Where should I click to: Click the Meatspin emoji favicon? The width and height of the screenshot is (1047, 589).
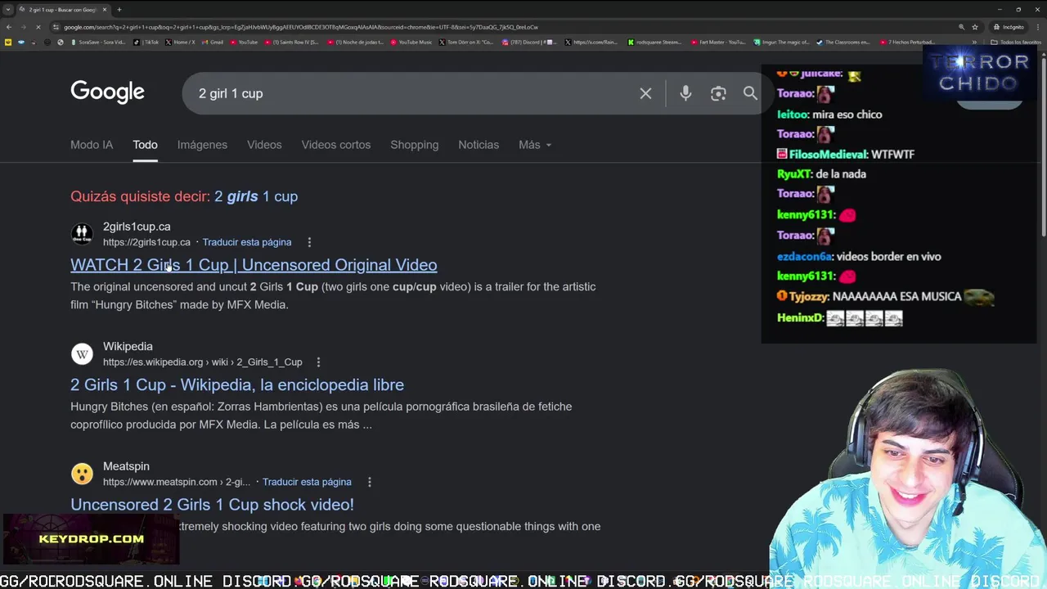click(x=82, y=474)
